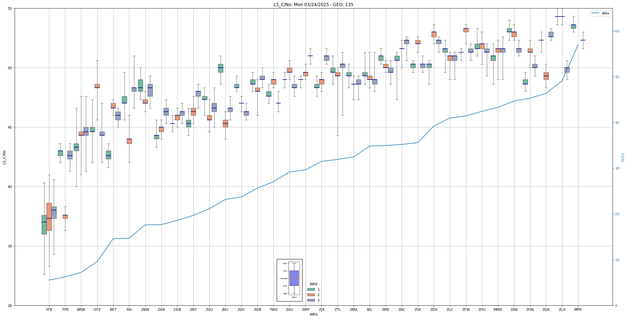The image size is (627, 319).
Task: Click the orange WRE 2 legend swatch
Action: (x=311, y=295)
